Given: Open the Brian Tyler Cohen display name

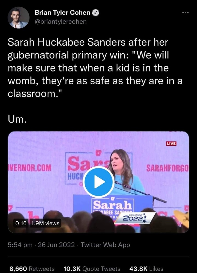Looking at the screenshot, I should (x=63, y=13).
